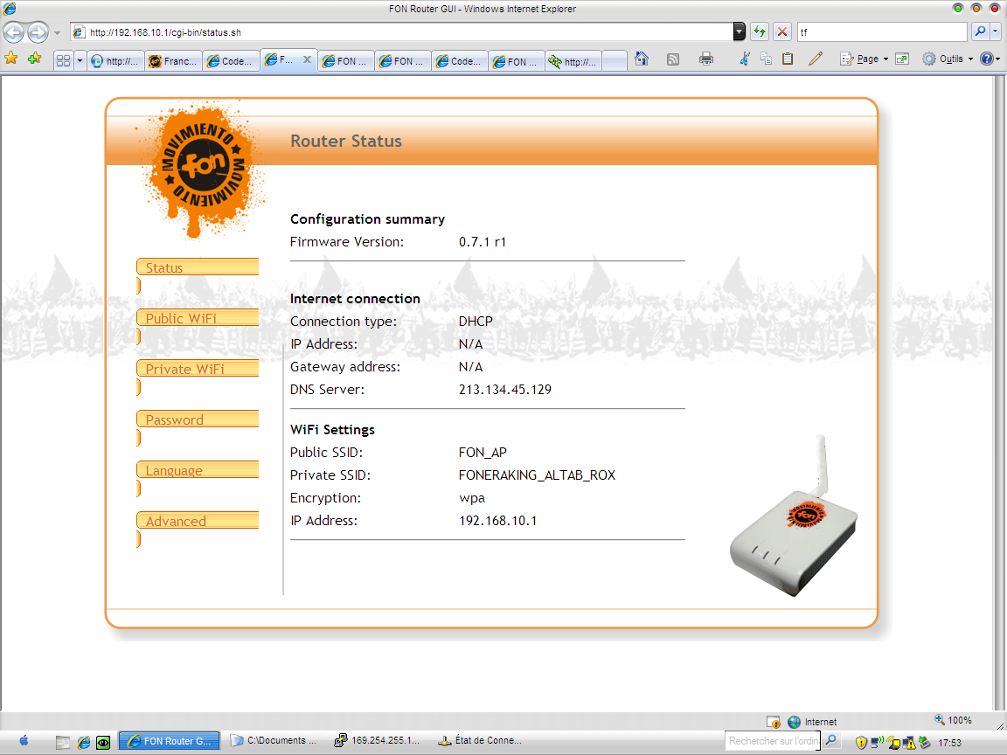This screenshot has height=755, width=1007.
Task: Open the recent pages dropdown beside Forward
Action: click(57, 32)
